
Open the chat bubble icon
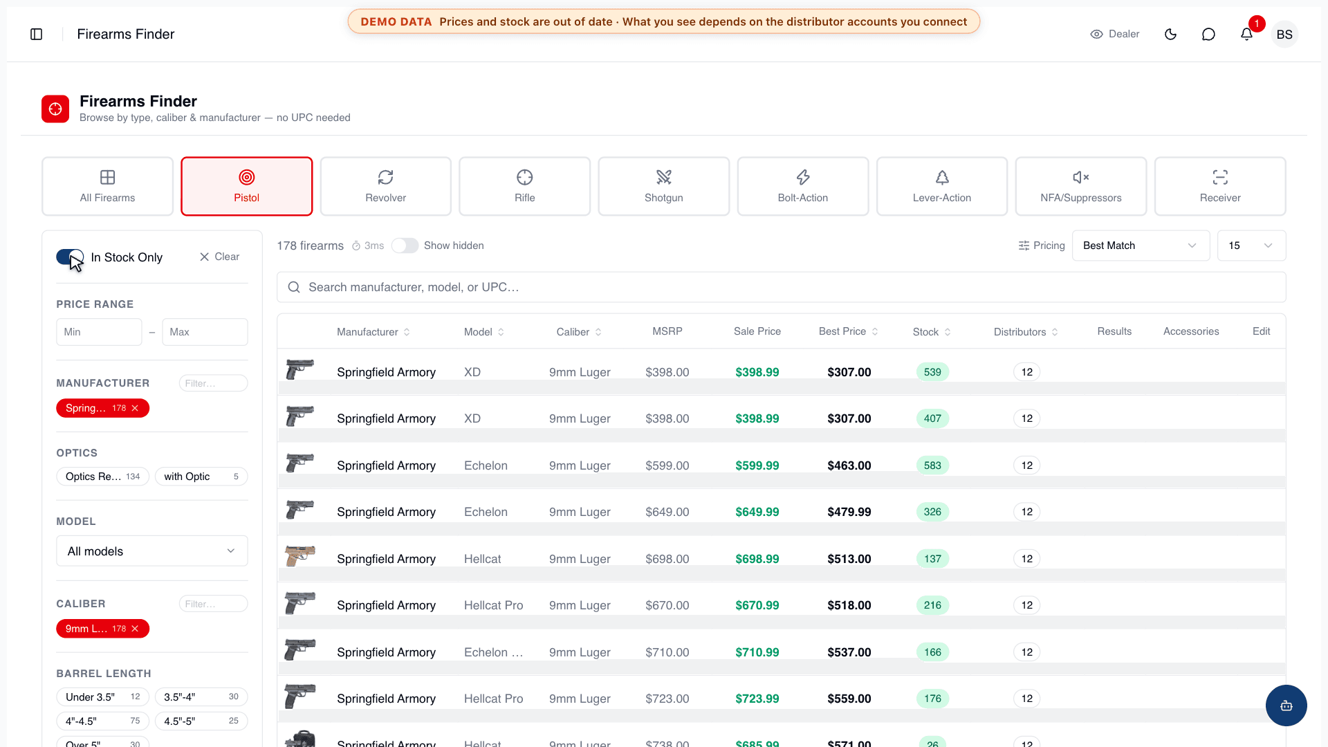click(1208, 34)
